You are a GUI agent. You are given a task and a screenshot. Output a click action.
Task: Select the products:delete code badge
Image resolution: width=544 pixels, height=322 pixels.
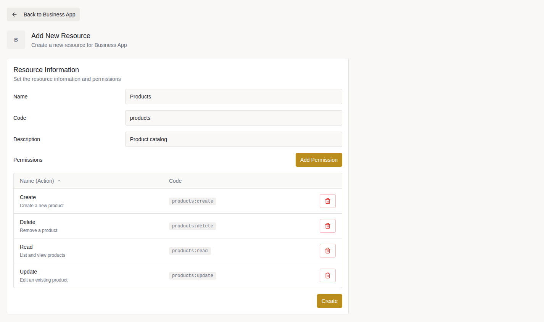point(193,226)
